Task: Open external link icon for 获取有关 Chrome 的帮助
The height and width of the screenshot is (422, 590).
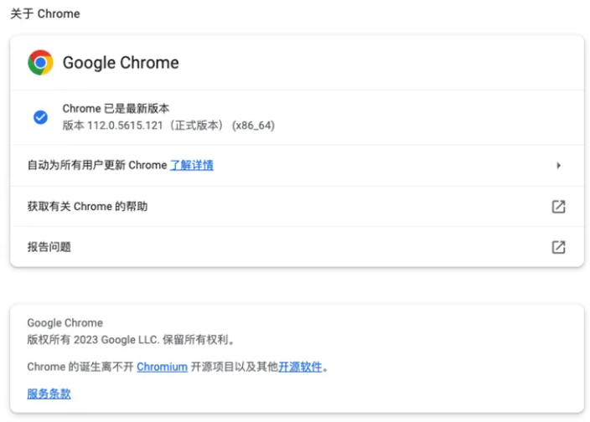Action: pyautogui.click(x=558, y=206)
